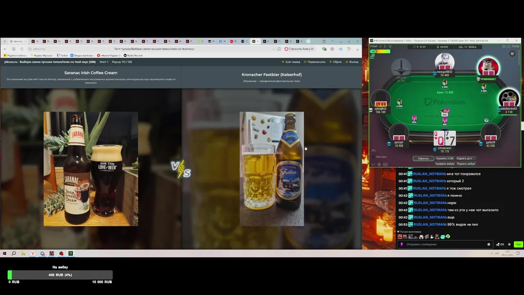Viewport: 524px width, 295px height.
Task: Open the Радио онлайн bookmark
Action: tap(15, 55)
